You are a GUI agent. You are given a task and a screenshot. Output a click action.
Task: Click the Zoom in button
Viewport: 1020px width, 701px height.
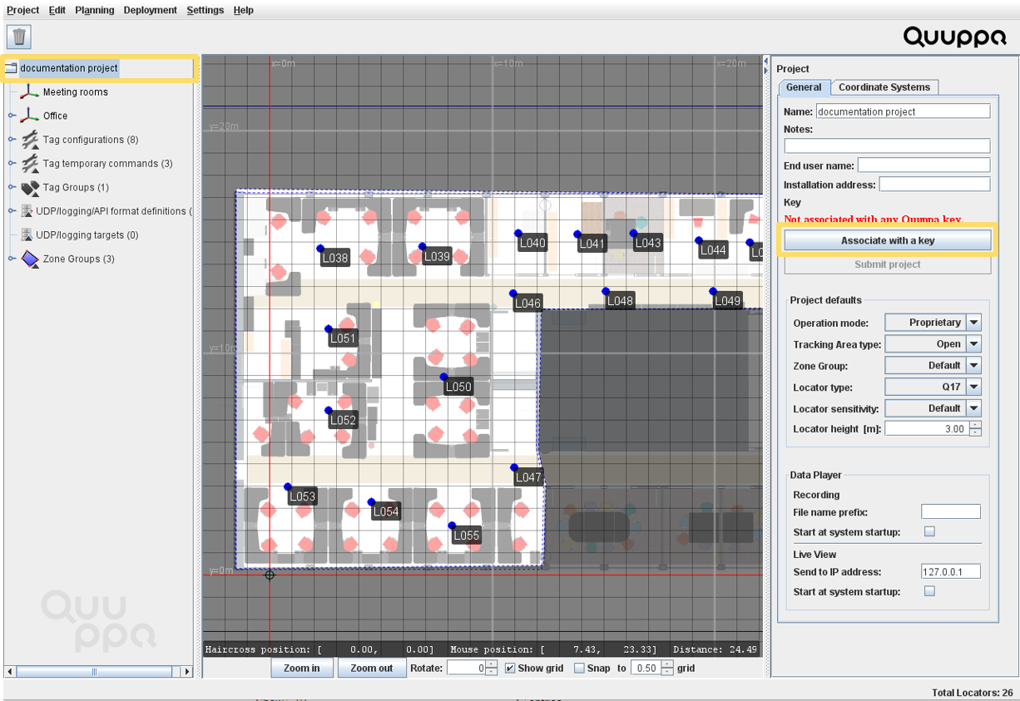301,668
